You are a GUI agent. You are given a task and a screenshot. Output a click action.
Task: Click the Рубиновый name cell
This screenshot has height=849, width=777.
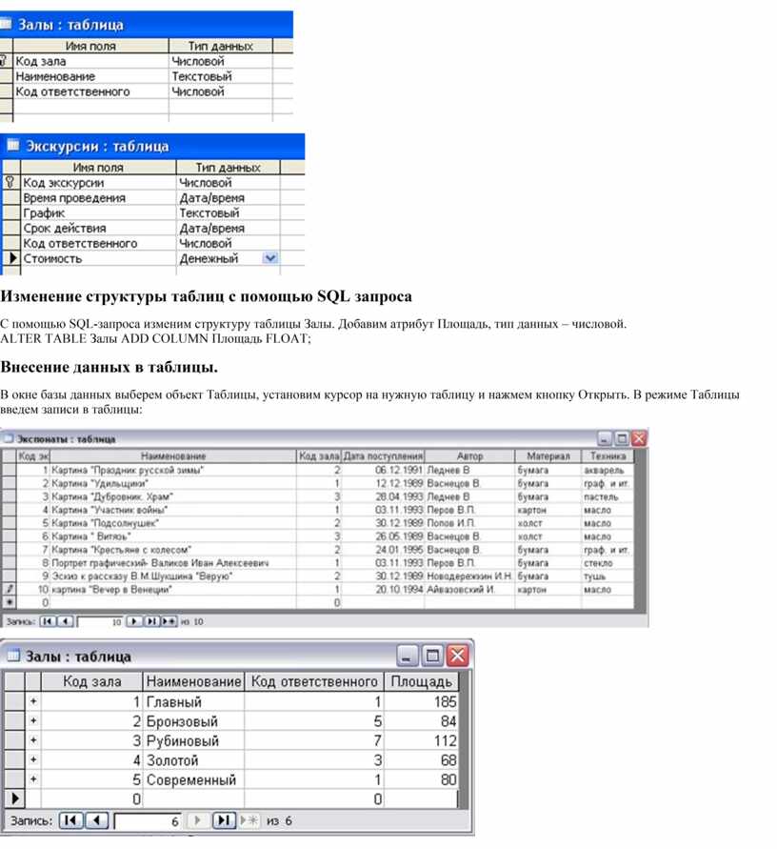pyautogui.click(x=193, y=740)
